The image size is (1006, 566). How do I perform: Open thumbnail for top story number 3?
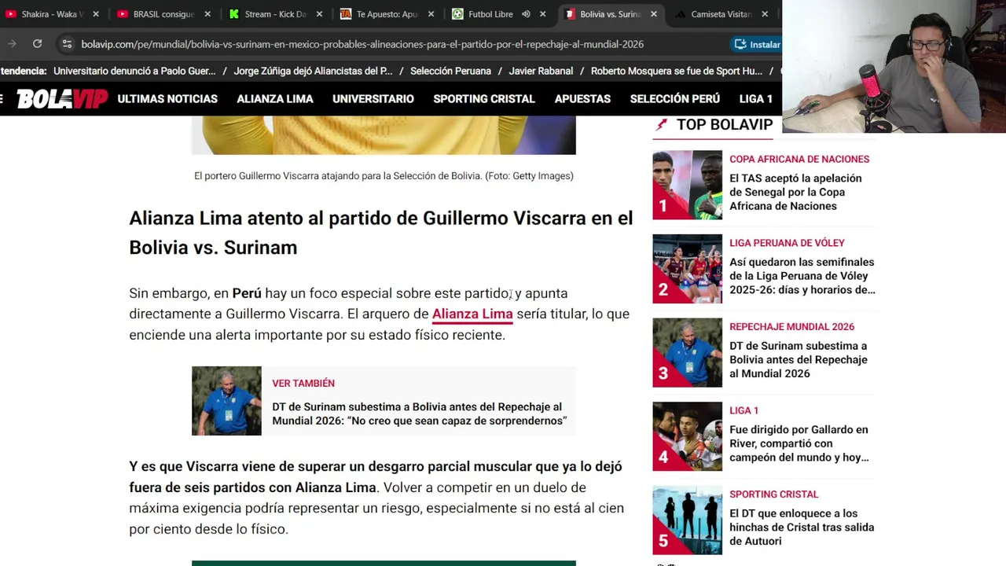coord(687,352)
